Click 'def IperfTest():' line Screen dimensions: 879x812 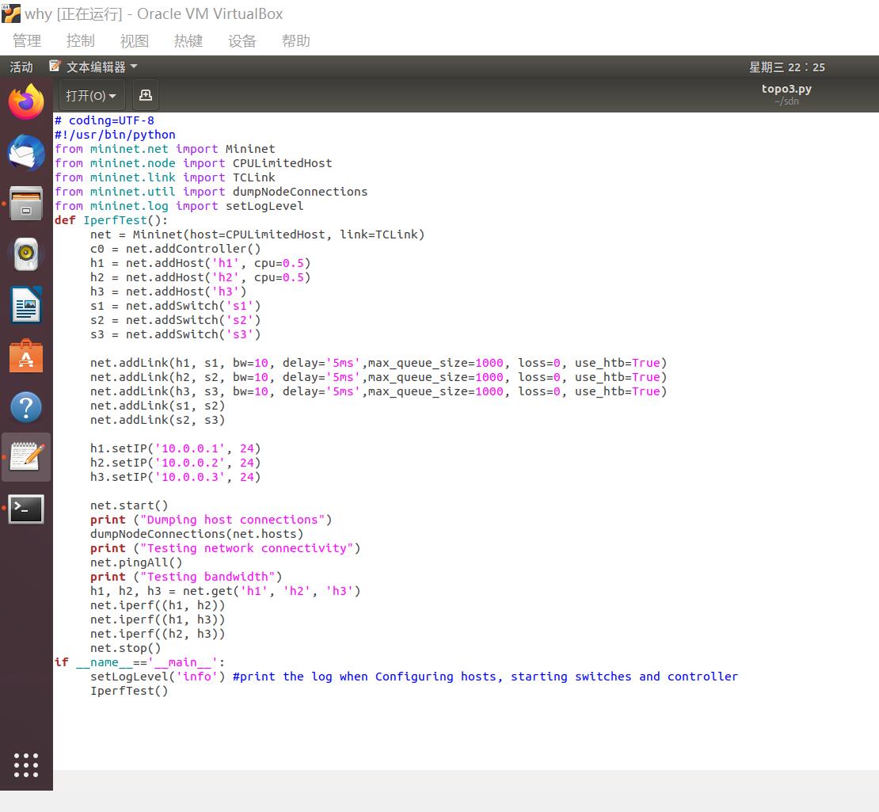click(x=111, y=219)
